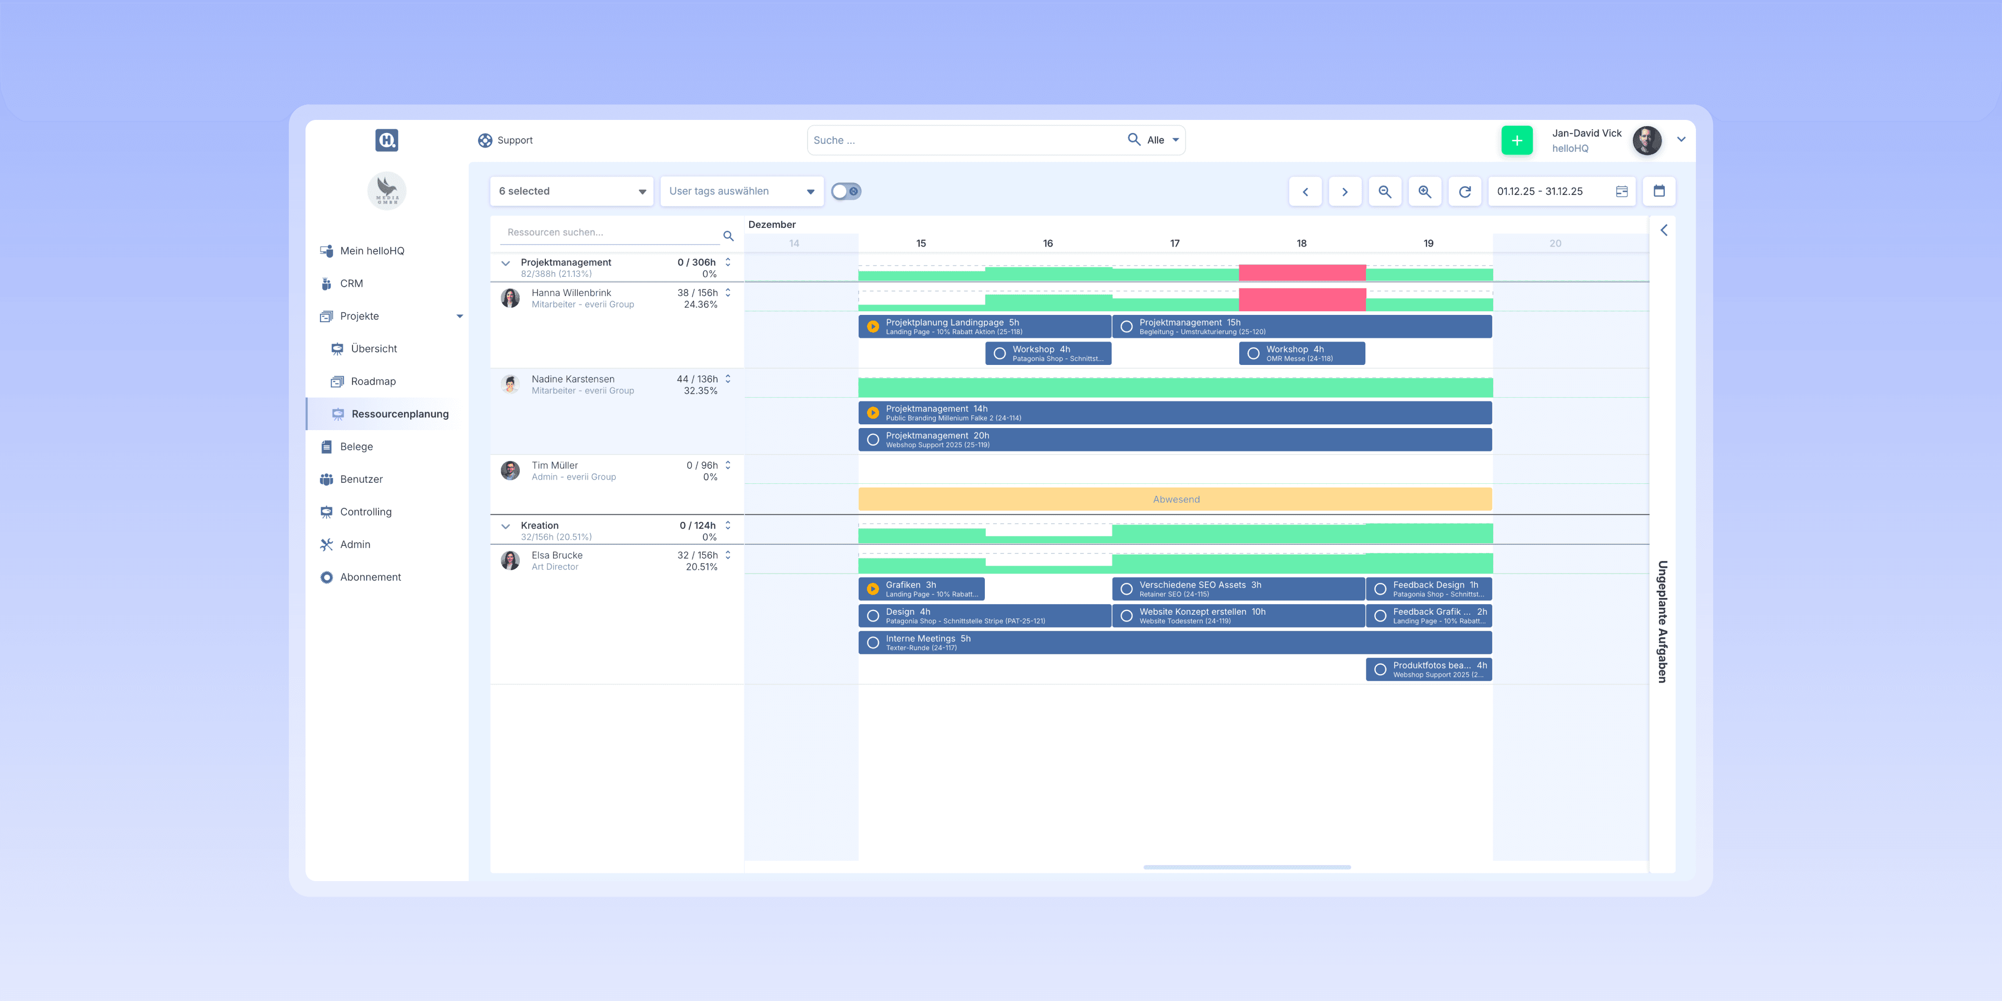The height and width of the screenshot is (1001, 2002).
Task: Go to the next period with the right arrow
Action: 1345,191
